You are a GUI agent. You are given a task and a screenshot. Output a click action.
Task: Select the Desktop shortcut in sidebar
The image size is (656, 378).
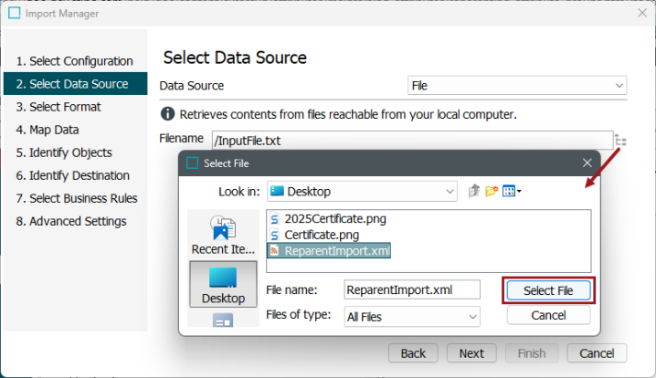(x=223, y=284)
